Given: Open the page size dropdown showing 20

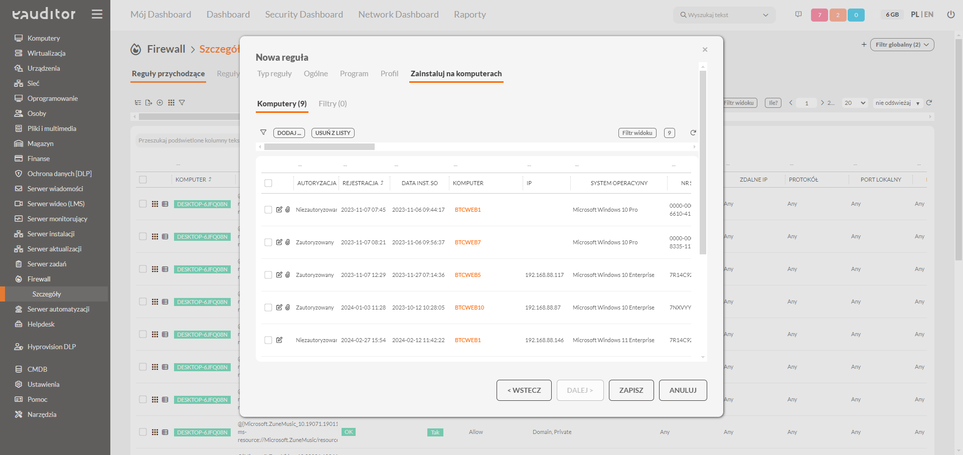Looking at the screenshot, I should coord(855,103).
